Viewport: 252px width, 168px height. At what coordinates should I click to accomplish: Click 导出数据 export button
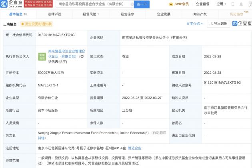pos(218,24)
